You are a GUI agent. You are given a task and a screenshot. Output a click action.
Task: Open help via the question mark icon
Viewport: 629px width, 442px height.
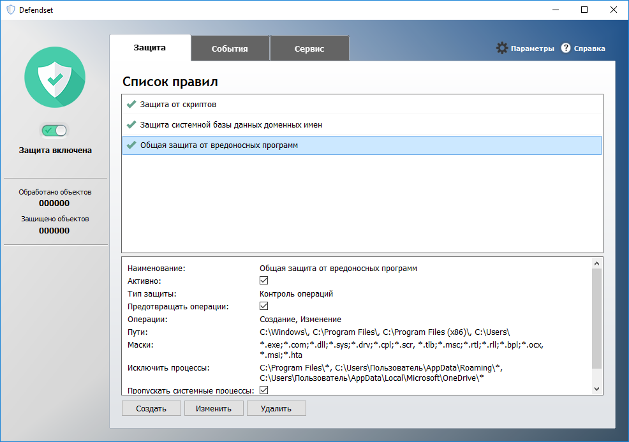point(566,48)
